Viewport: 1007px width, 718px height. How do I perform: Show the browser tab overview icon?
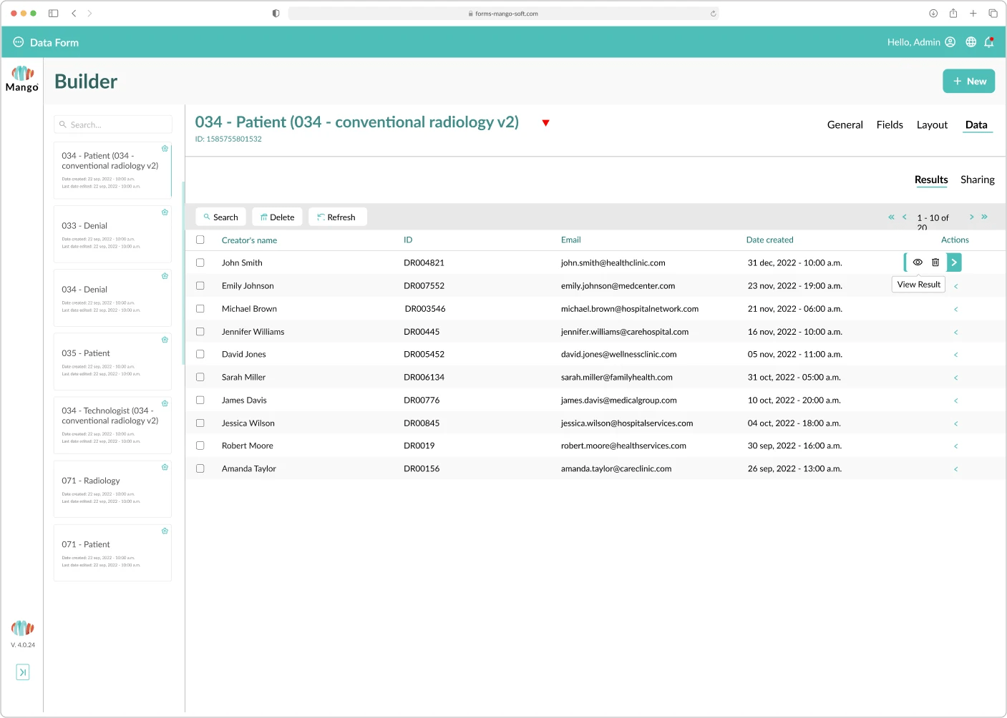pyautogui.click(x=993, y=13)
